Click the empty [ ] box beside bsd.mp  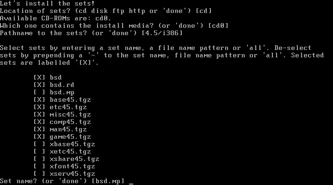(39, 92)
